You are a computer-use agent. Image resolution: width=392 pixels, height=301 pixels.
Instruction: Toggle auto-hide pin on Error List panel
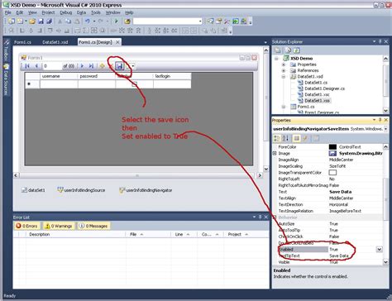tap(260, 217)
